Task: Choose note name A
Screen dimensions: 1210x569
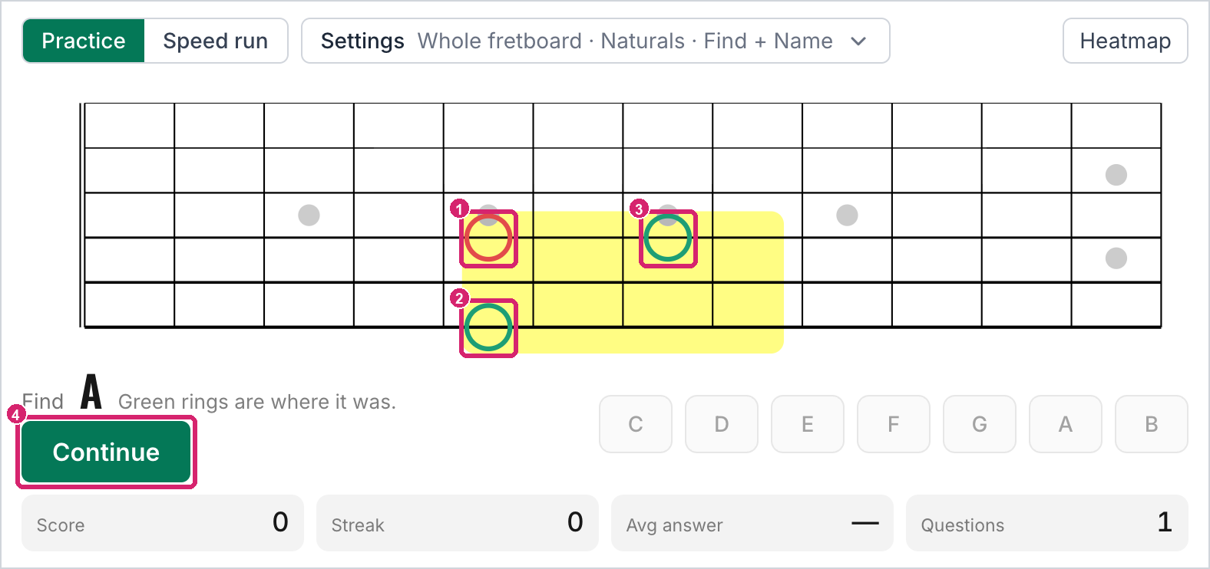Action: 1066,424
